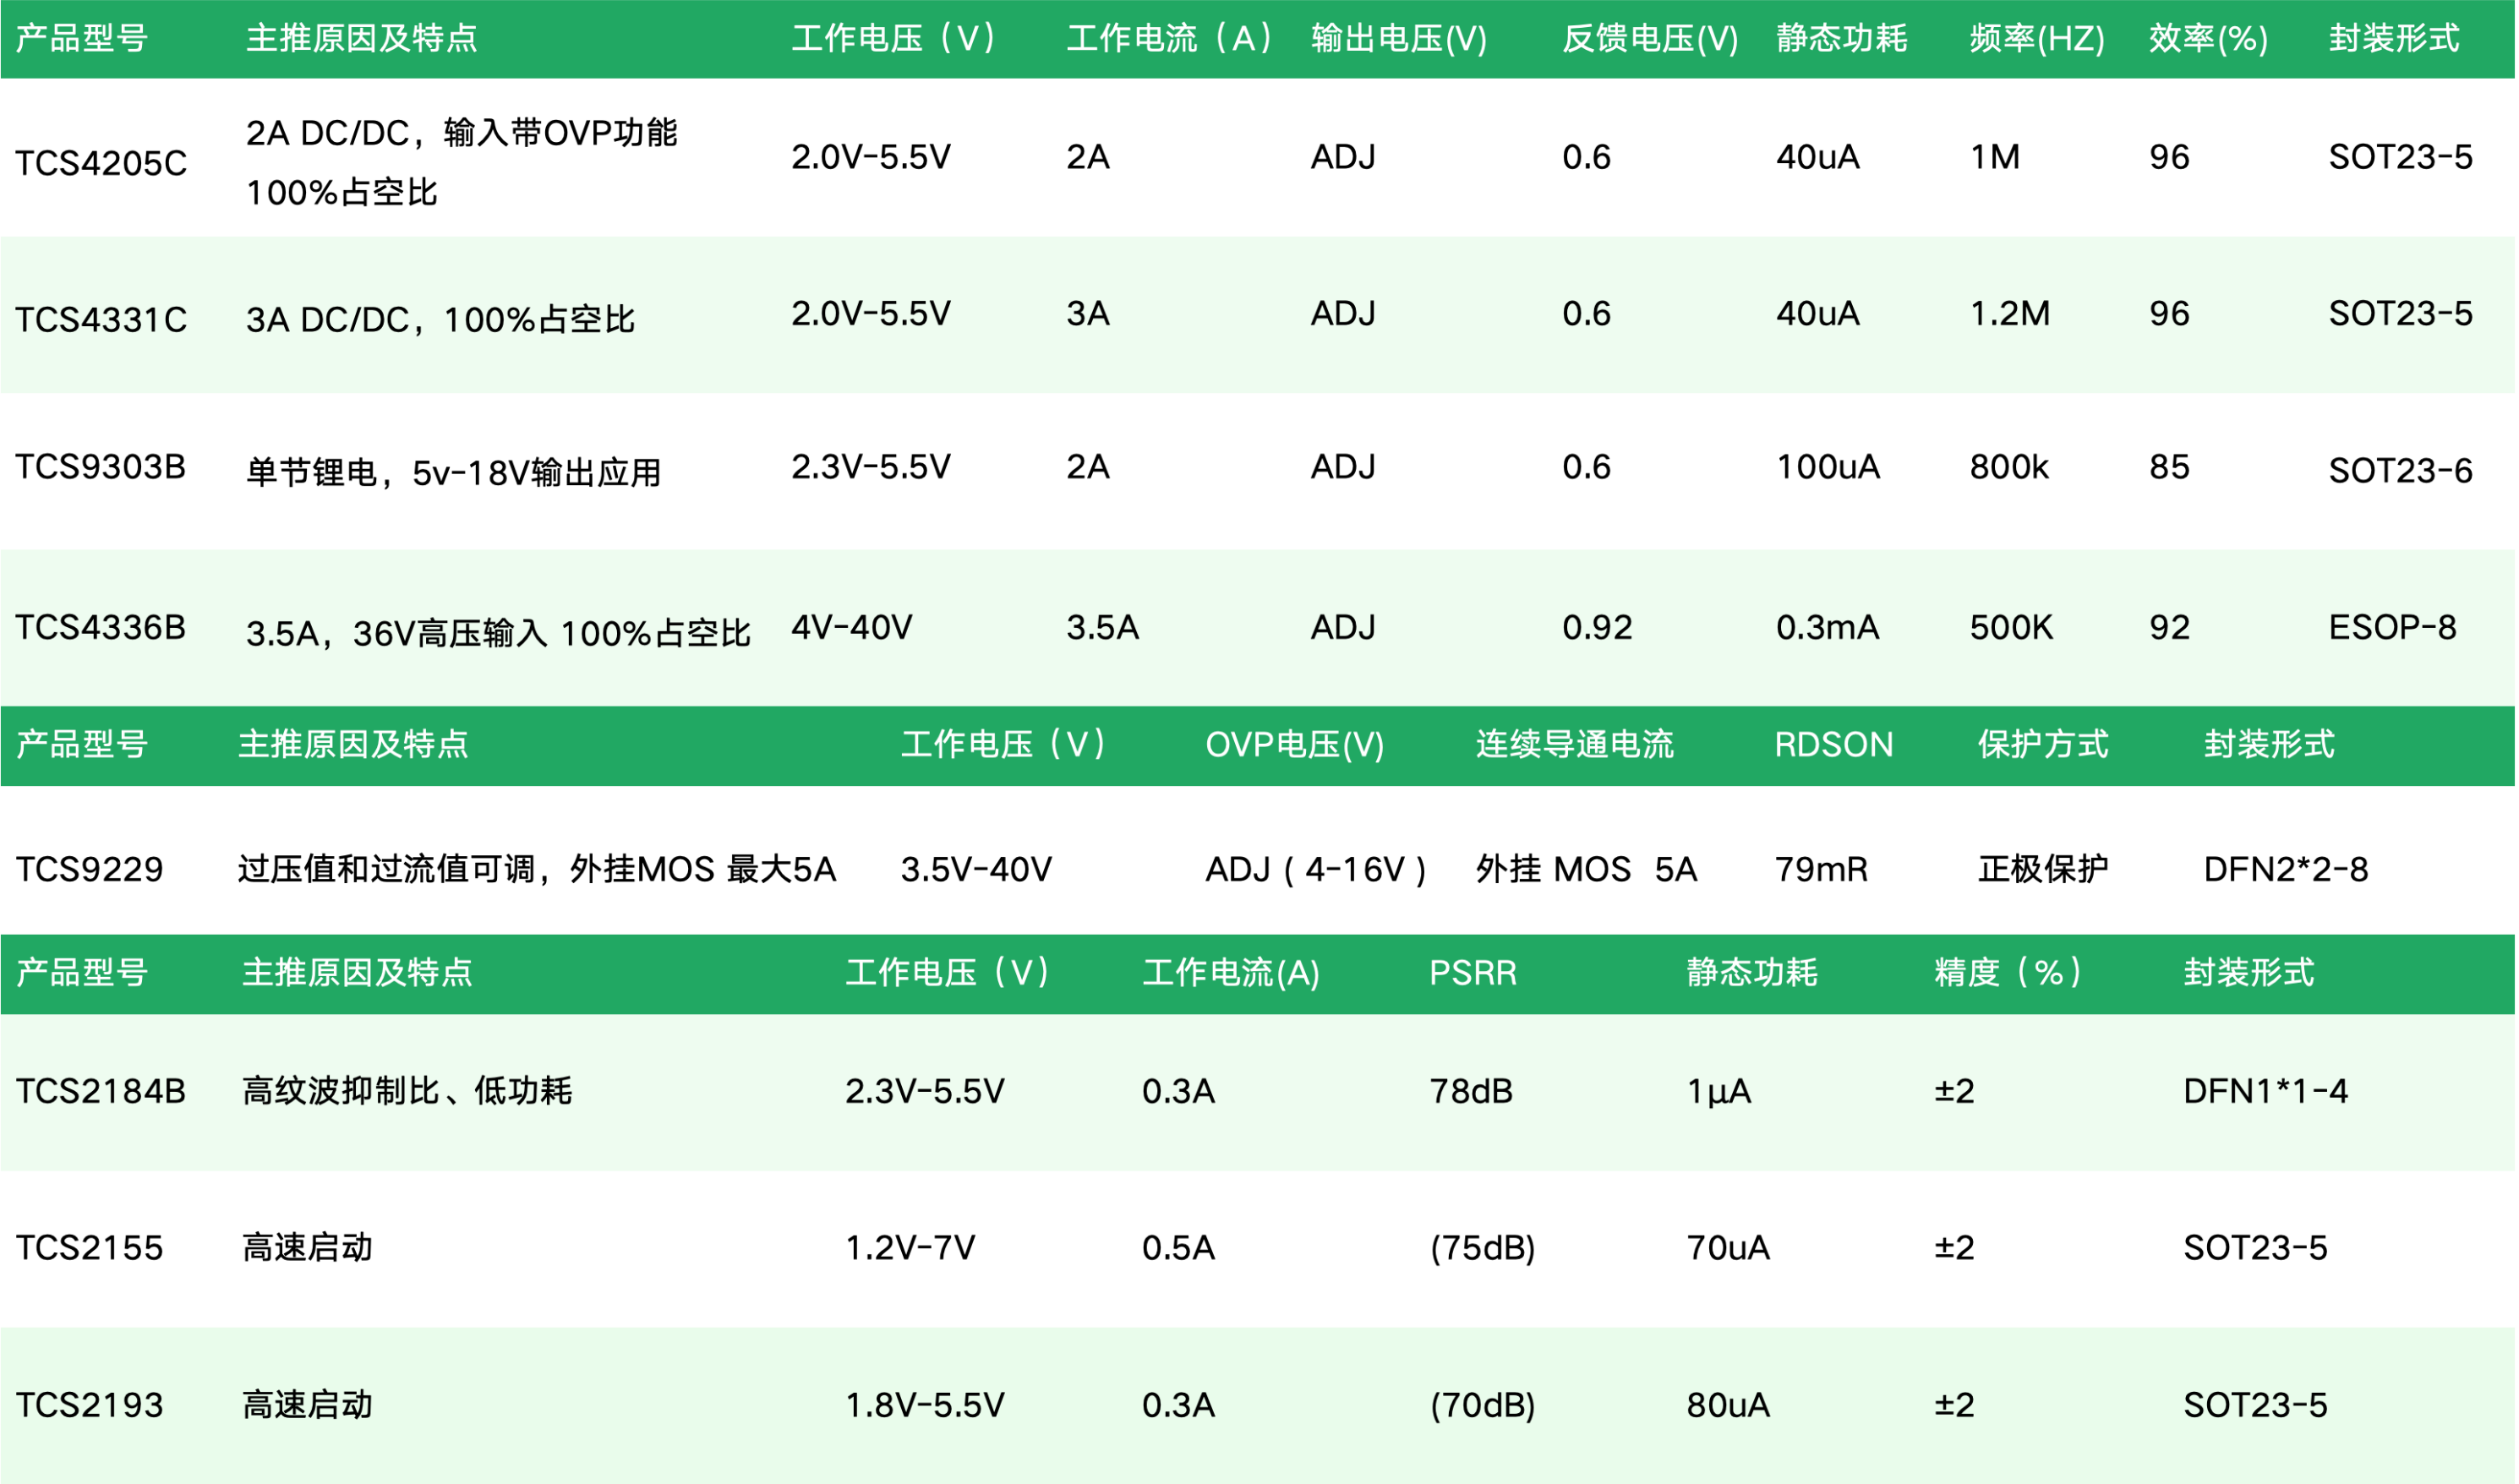Click the 外挂 MOS 5A current value
This screenshot has width=2519, height=1484.
point(1586,870)
